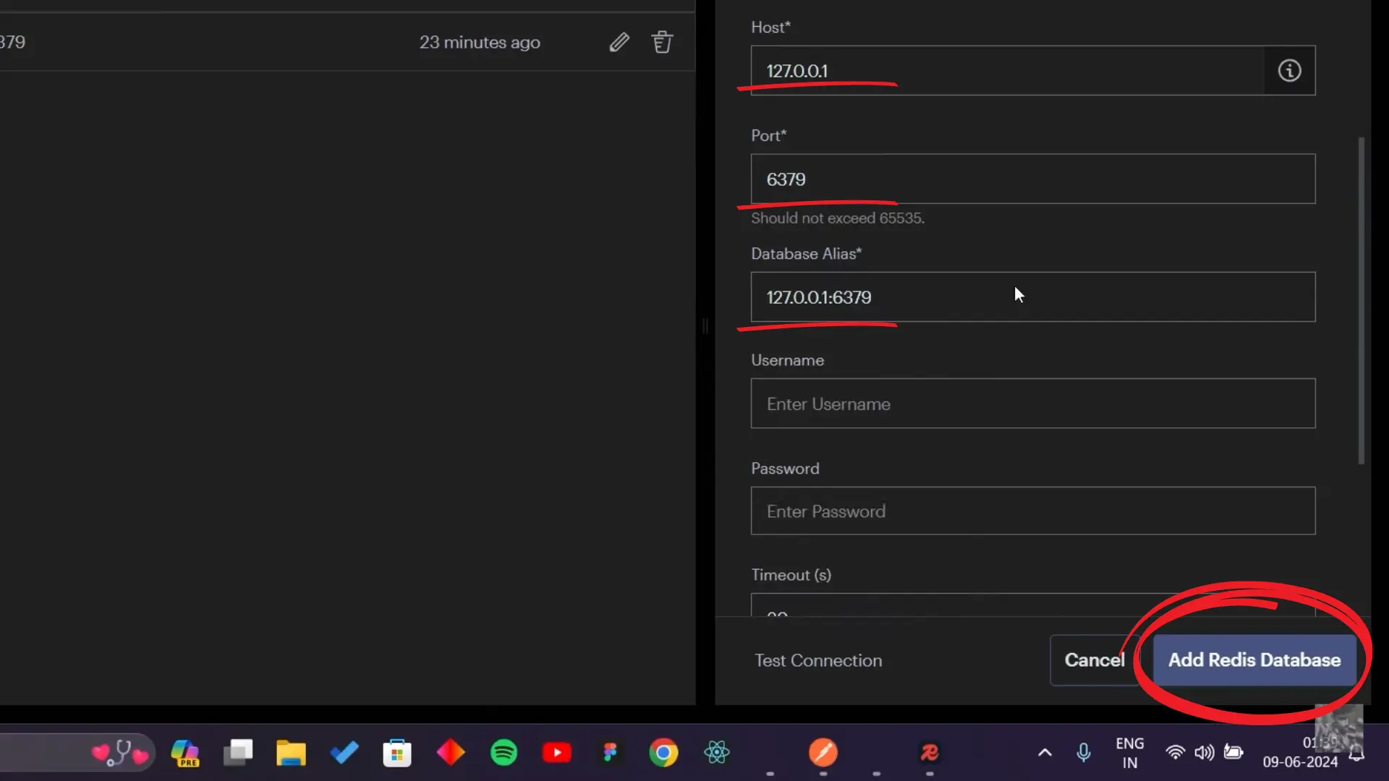The height and width of the screenshot is (781, 1389).
Task: Focus the Enter Password field
Action: (1033, 511)
